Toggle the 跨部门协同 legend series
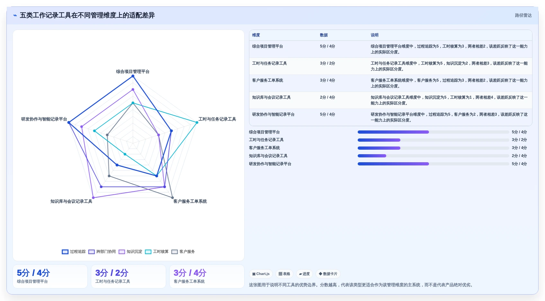 click(102, 252)
